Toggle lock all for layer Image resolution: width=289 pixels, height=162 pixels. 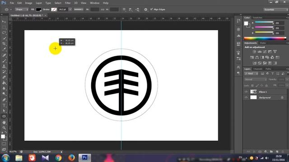point(266,85)
